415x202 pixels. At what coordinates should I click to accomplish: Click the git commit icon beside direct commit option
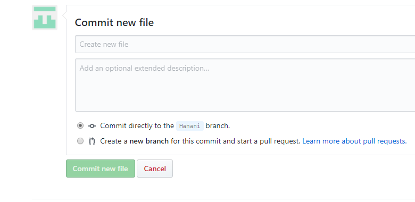(92, 126)
